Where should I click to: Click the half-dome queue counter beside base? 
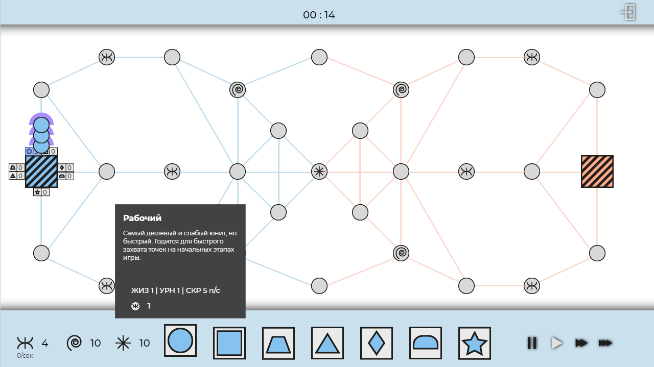[x=66, y=176]
